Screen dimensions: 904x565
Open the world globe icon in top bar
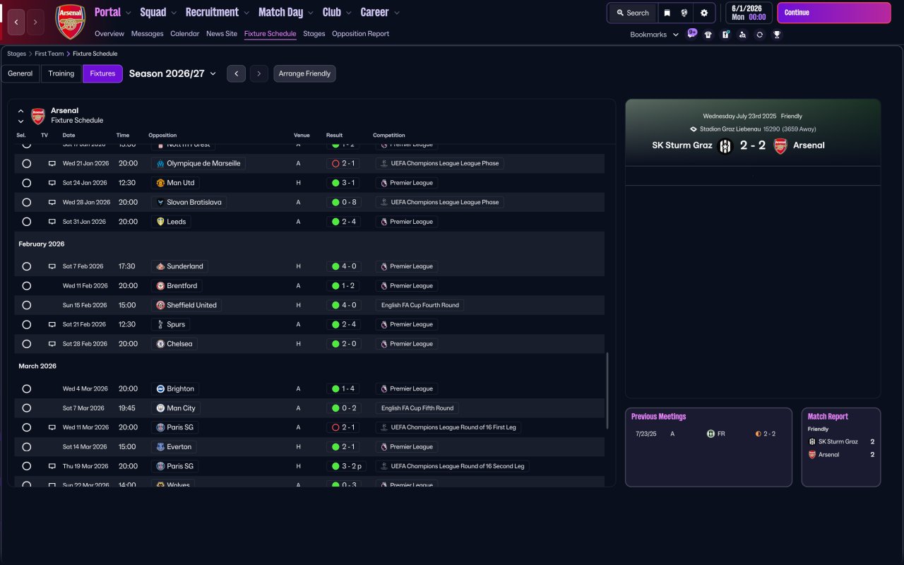click(684, 13)
